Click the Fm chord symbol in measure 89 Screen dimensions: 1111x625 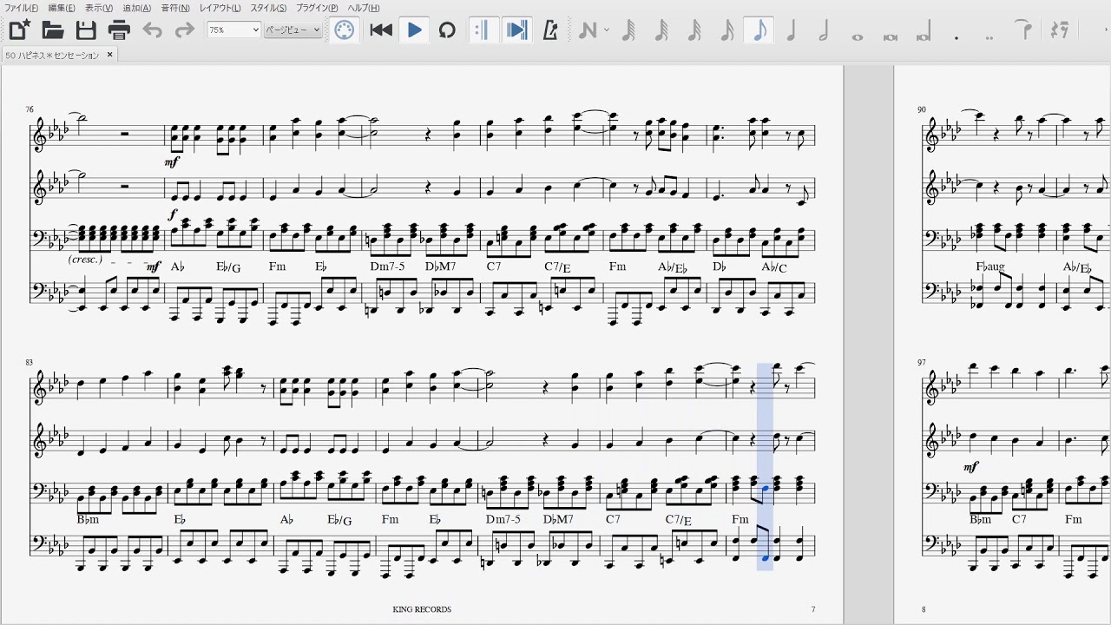point(740,519)
